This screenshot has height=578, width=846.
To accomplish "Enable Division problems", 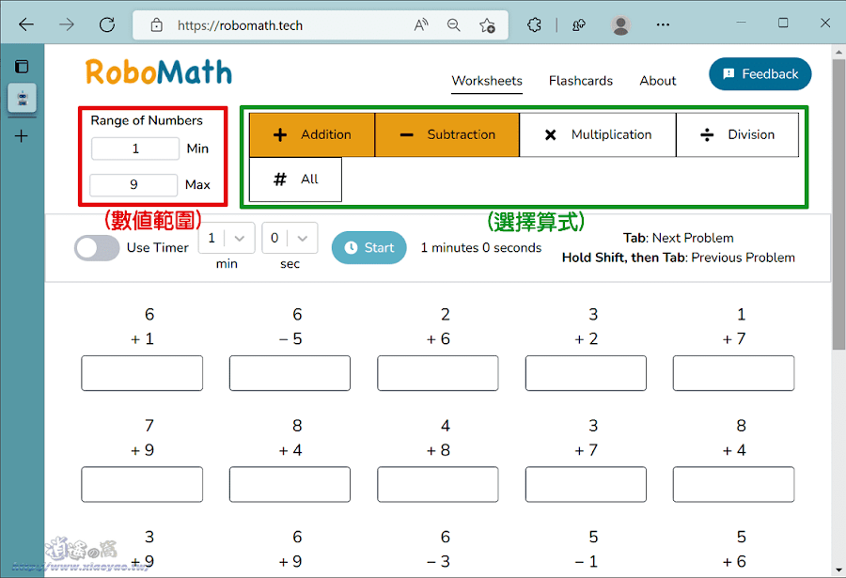I will tap(738, 134).
